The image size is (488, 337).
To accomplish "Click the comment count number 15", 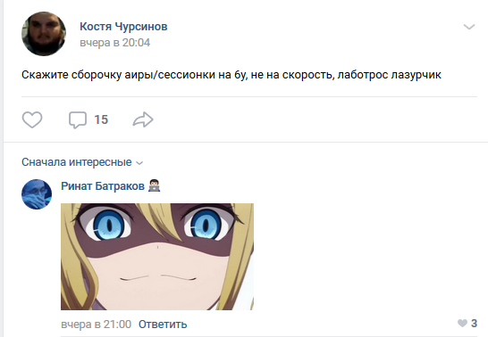I will [x=101, y=119].
